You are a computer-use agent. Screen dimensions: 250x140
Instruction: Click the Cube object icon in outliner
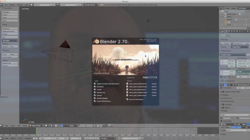pos(226,22)
